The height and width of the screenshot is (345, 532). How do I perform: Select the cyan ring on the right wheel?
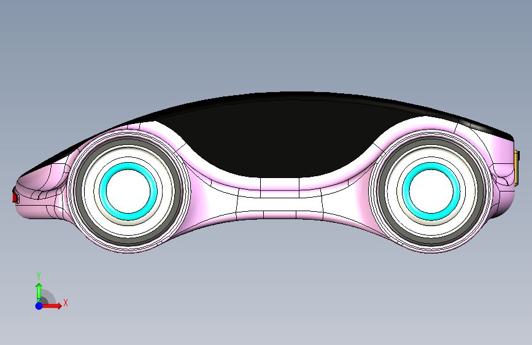[431, 165]
